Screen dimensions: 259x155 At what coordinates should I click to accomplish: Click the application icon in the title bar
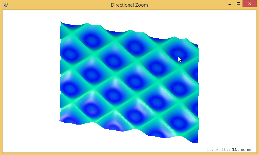(6, 5)
